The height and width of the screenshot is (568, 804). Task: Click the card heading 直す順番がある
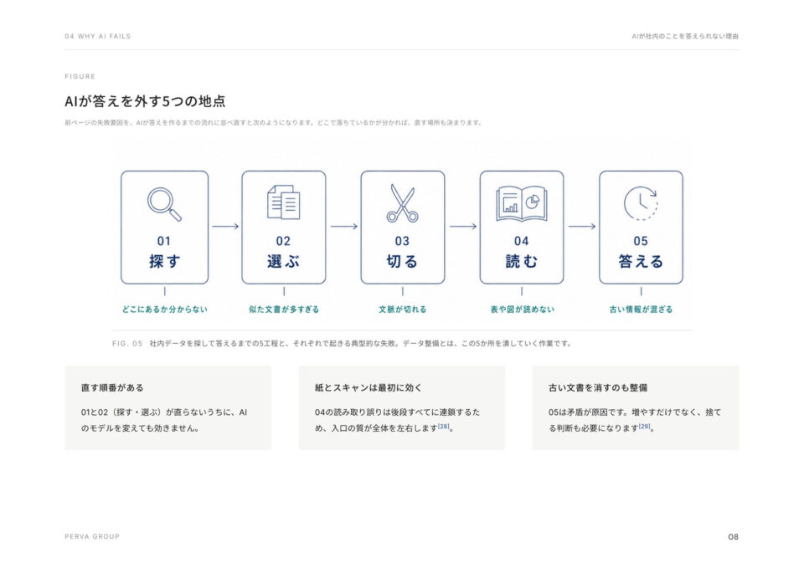pos(112,387)
